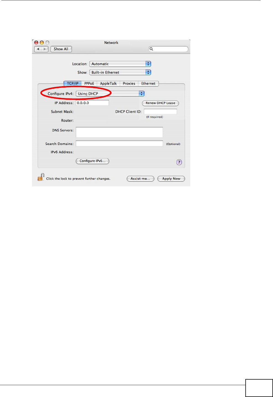Switch to the Proxies tab

pyautogui.click(x=129, y=83)
